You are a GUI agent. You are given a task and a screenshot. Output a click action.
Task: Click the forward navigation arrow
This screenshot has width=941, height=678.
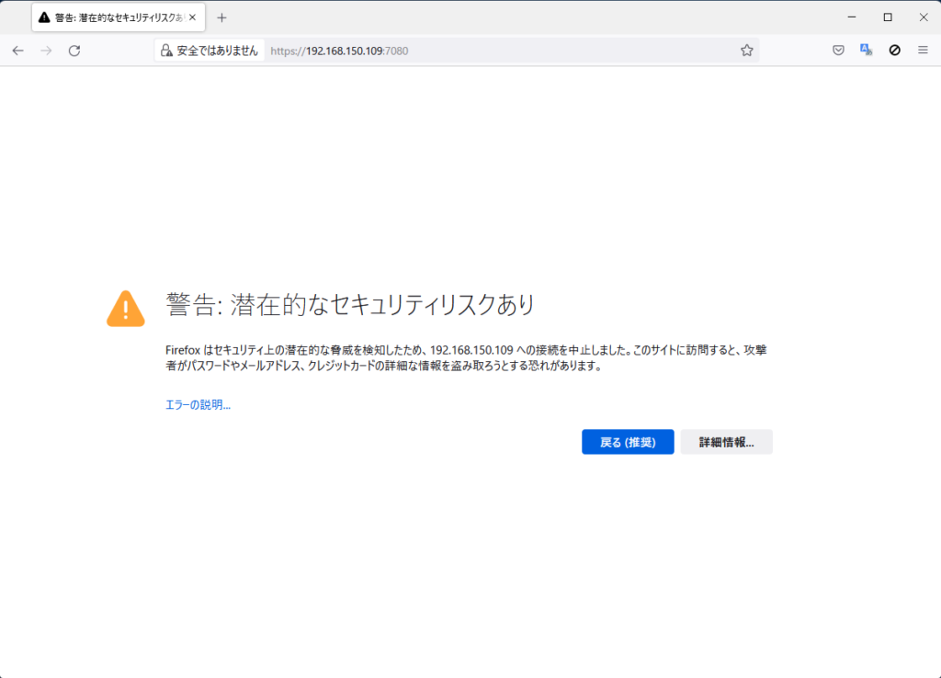pyautogui.click(x=46, y=51)
